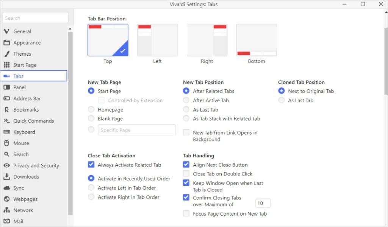
Task: Switch to Downloads settings
Action: pyautogui.click(x=34, y=177)
